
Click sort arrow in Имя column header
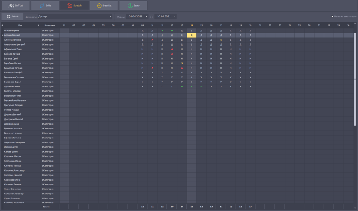pos(38,25)
